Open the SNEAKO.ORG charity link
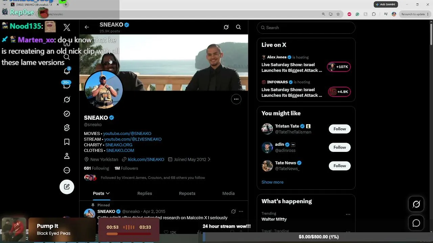 coord(119,145)
